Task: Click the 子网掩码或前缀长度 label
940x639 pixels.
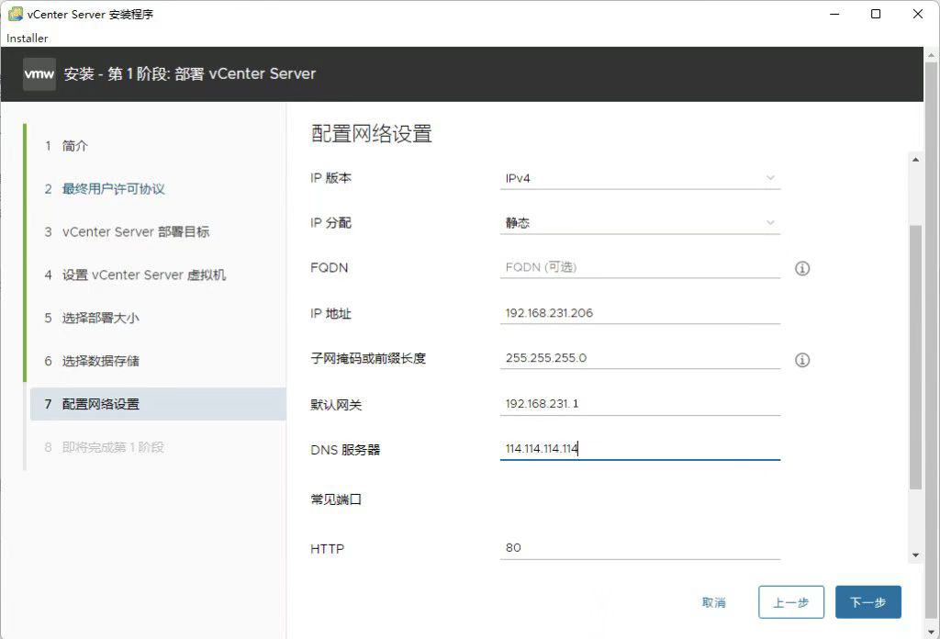Action: point(368,358)
